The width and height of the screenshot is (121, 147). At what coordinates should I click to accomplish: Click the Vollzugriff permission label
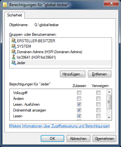coord(20,93)
